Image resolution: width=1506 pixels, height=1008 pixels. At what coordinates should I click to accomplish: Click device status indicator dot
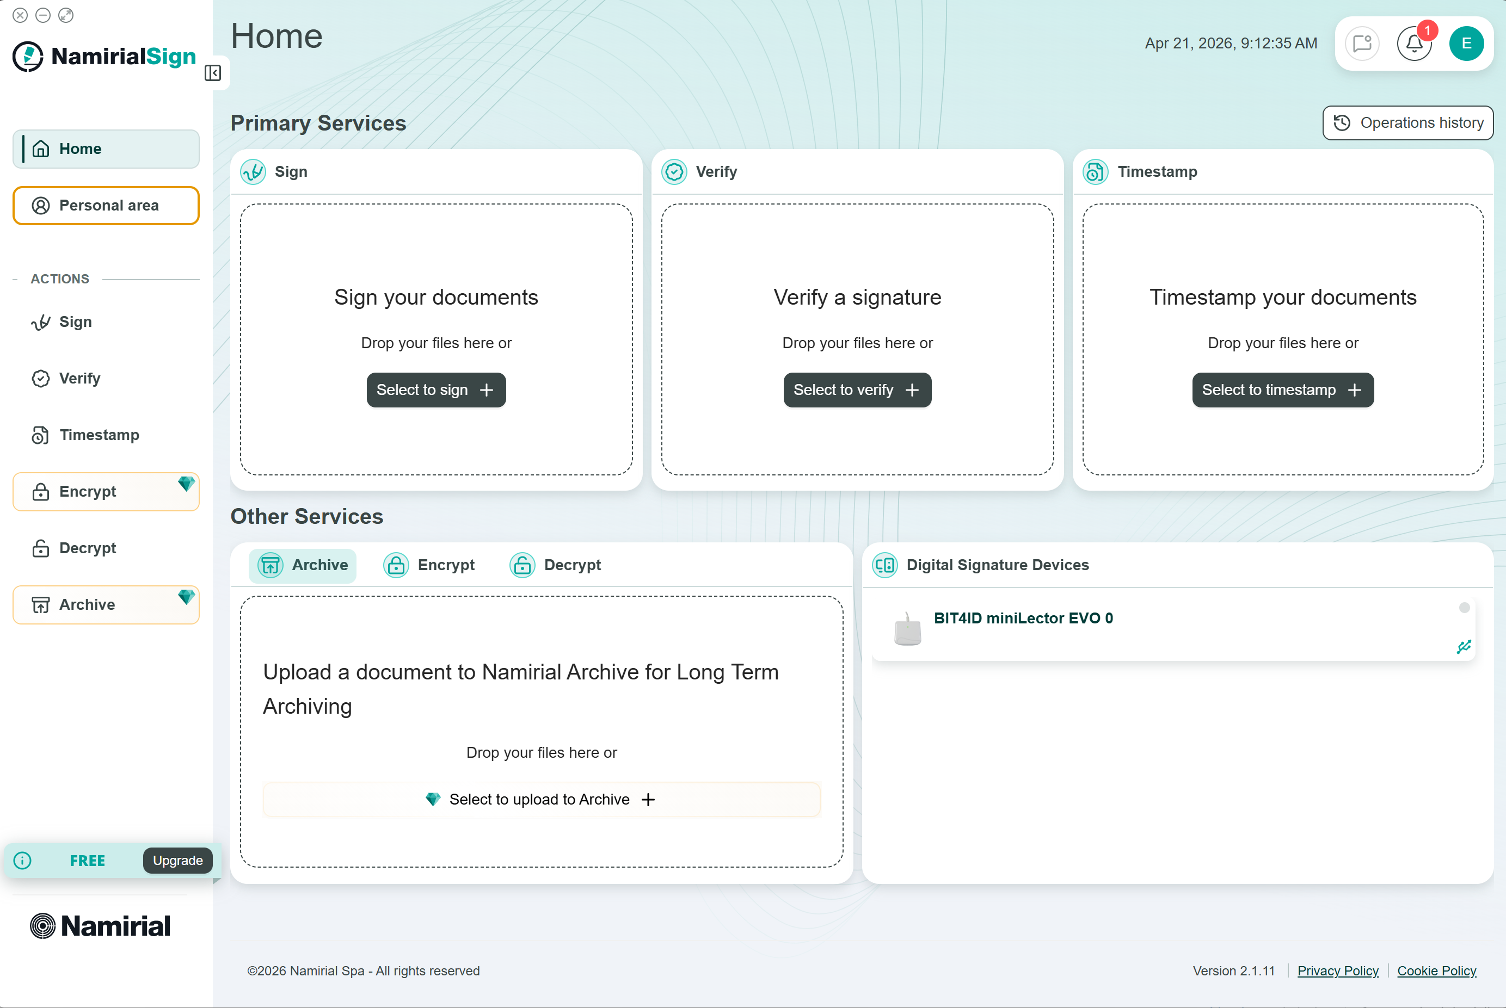coord(1464,608)
